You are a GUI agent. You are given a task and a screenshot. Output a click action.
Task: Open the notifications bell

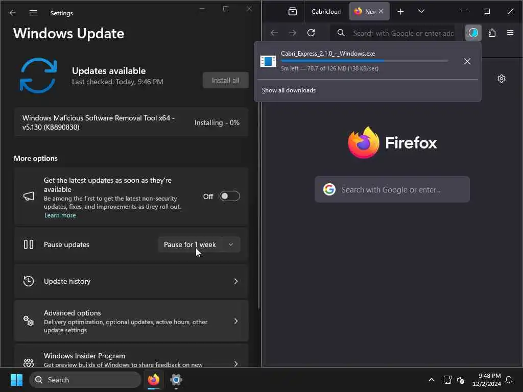pyautogui.click(x=509, y=380)
